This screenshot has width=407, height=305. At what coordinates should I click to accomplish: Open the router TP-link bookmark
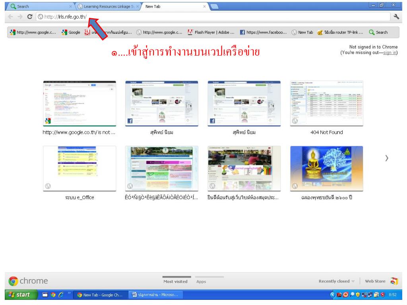click(x=340, y=33)
